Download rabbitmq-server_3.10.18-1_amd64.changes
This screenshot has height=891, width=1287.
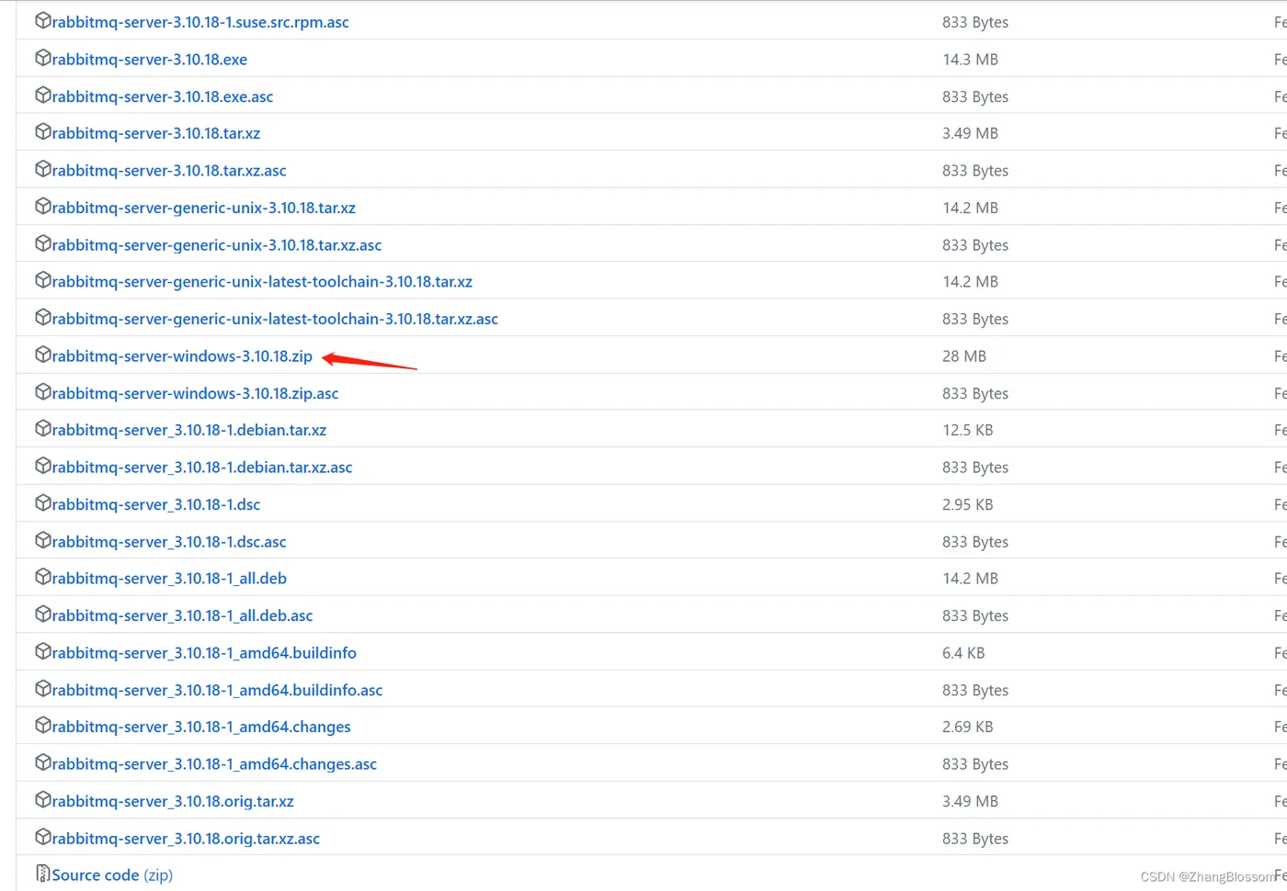click(x=201, y=727)
